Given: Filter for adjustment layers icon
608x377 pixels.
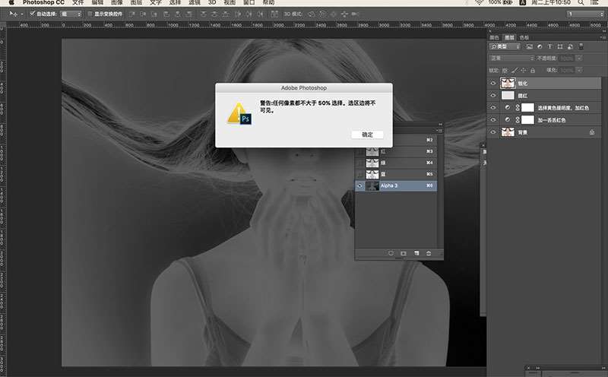Looking at the screenshot, I should pyautogui.click(x=540, y=46).
